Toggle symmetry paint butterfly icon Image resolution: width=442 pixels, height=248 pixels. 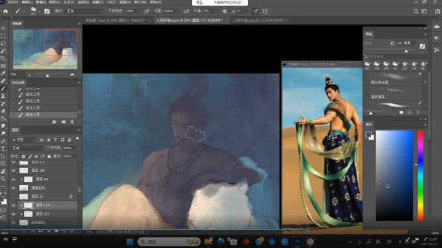265,11
